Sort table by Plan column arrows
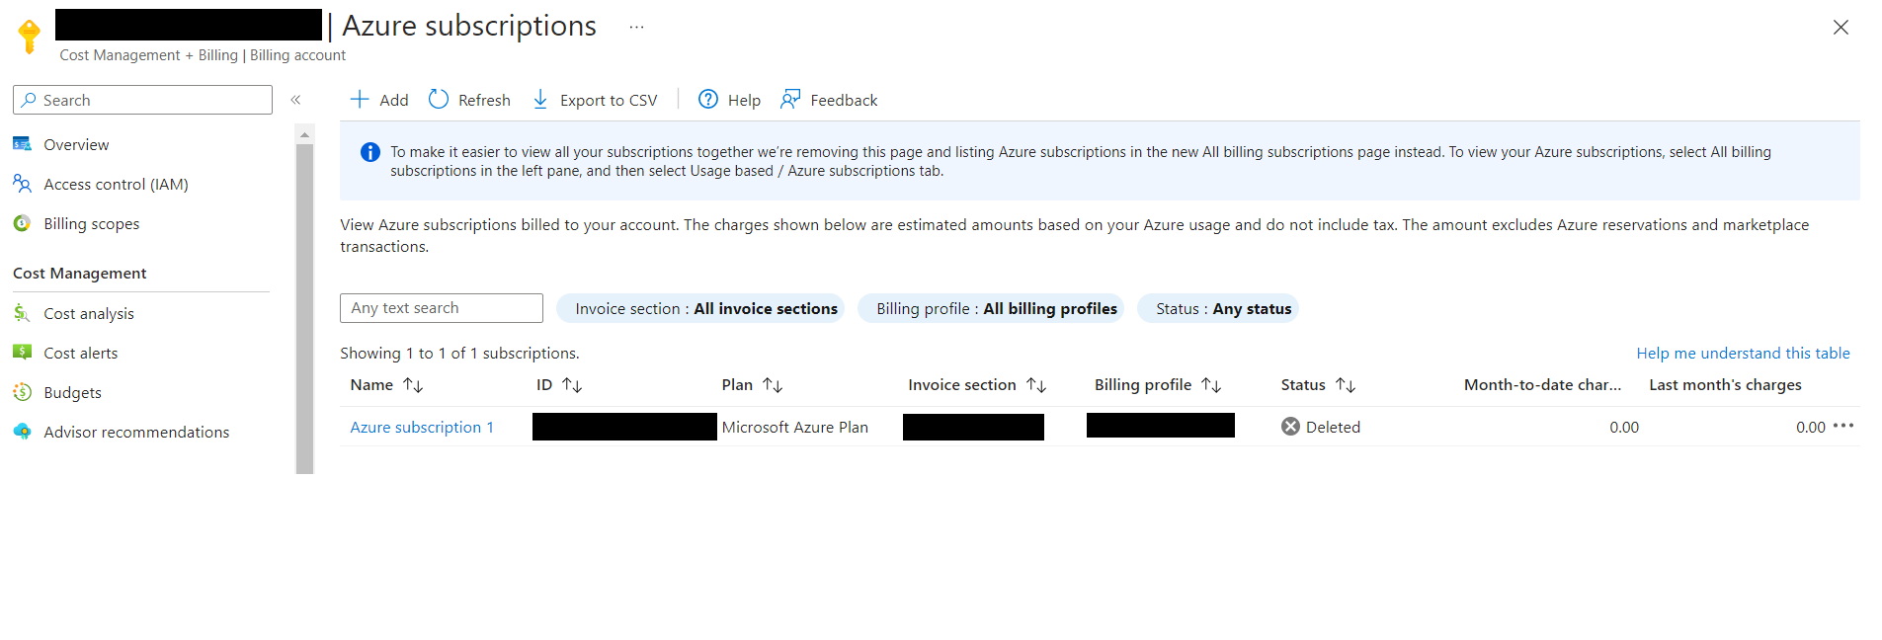The image size is (1882, 640). point(773,385)
